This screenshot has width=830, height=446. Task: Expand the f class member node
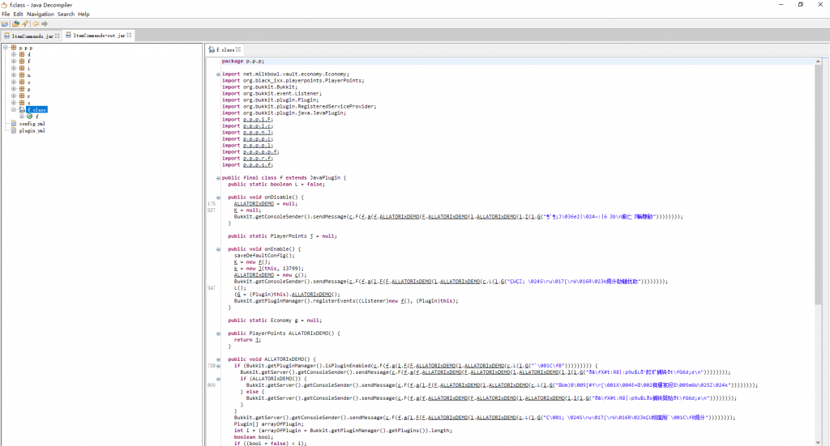click(x=22, y=117)
